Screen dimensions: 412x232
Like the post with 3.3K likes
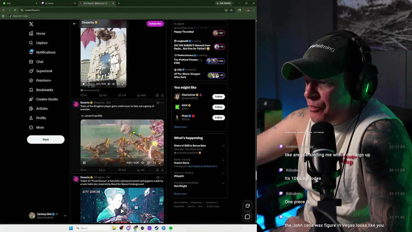pos(122,95)
